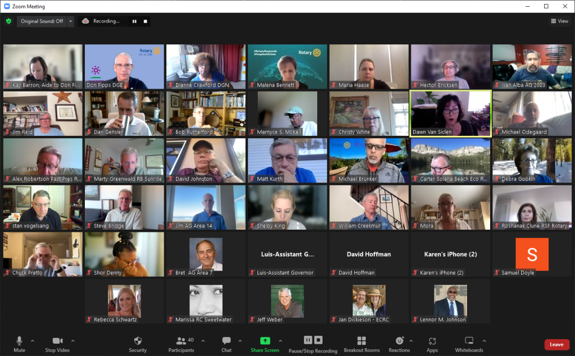
Task: Expand video options caret beside Stop Video
Action: [73, 340]
